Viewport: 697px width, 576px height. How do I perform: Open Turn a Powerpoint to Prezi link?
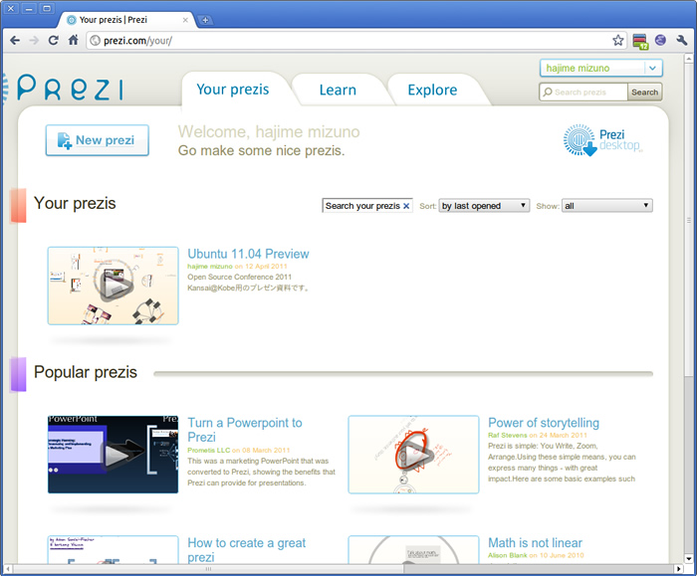(245, 430)
